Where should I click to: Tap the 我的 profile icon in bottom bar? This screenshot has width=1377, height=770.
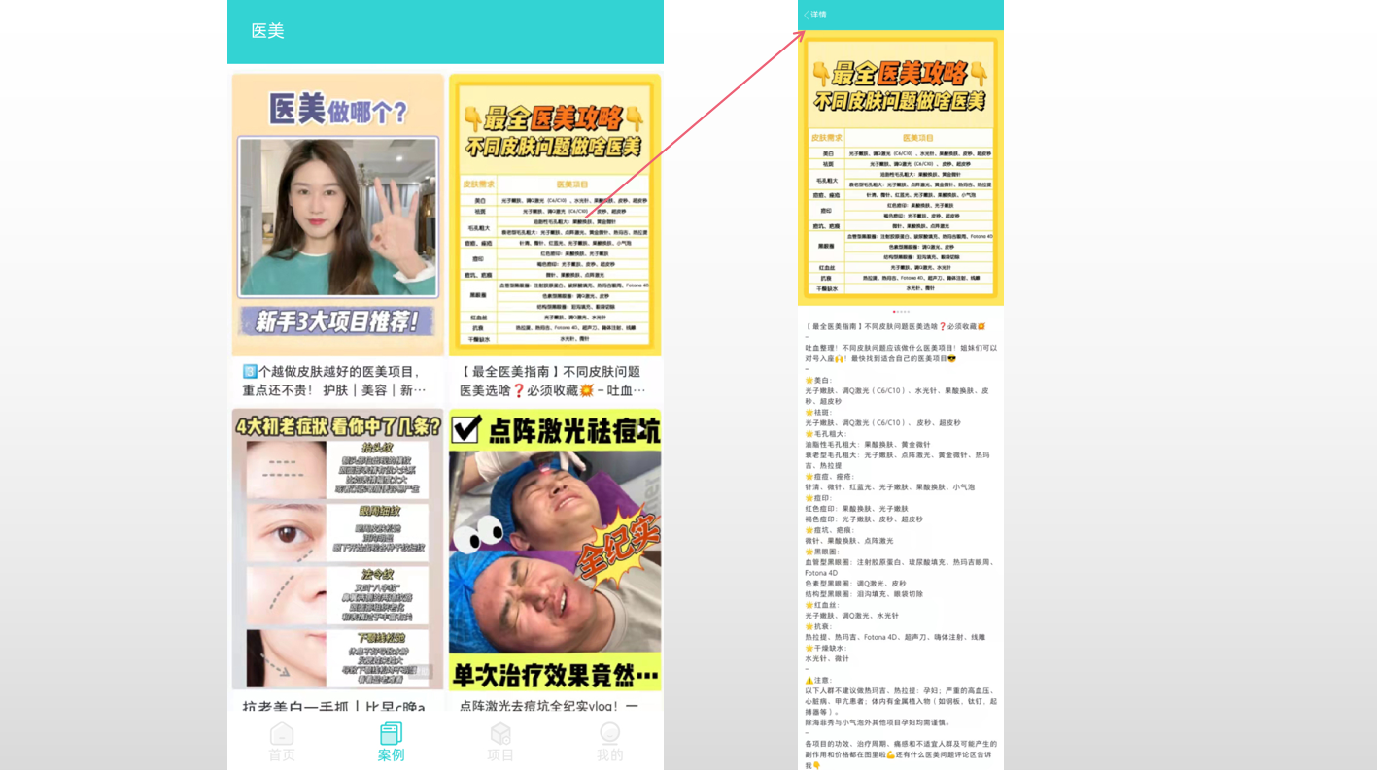[609, 733]
